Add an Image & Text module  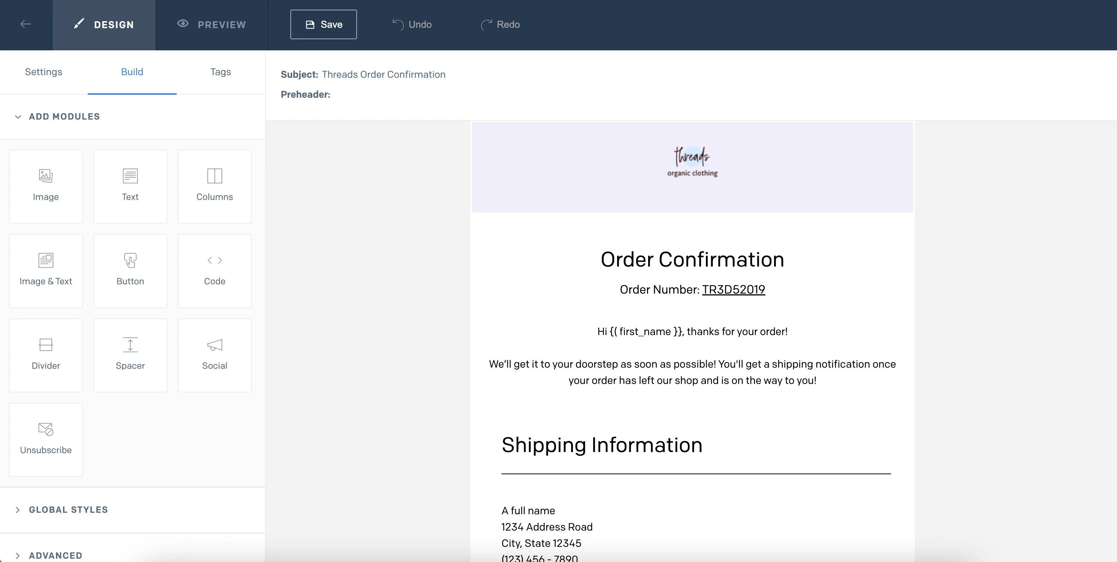pos(46,271)
